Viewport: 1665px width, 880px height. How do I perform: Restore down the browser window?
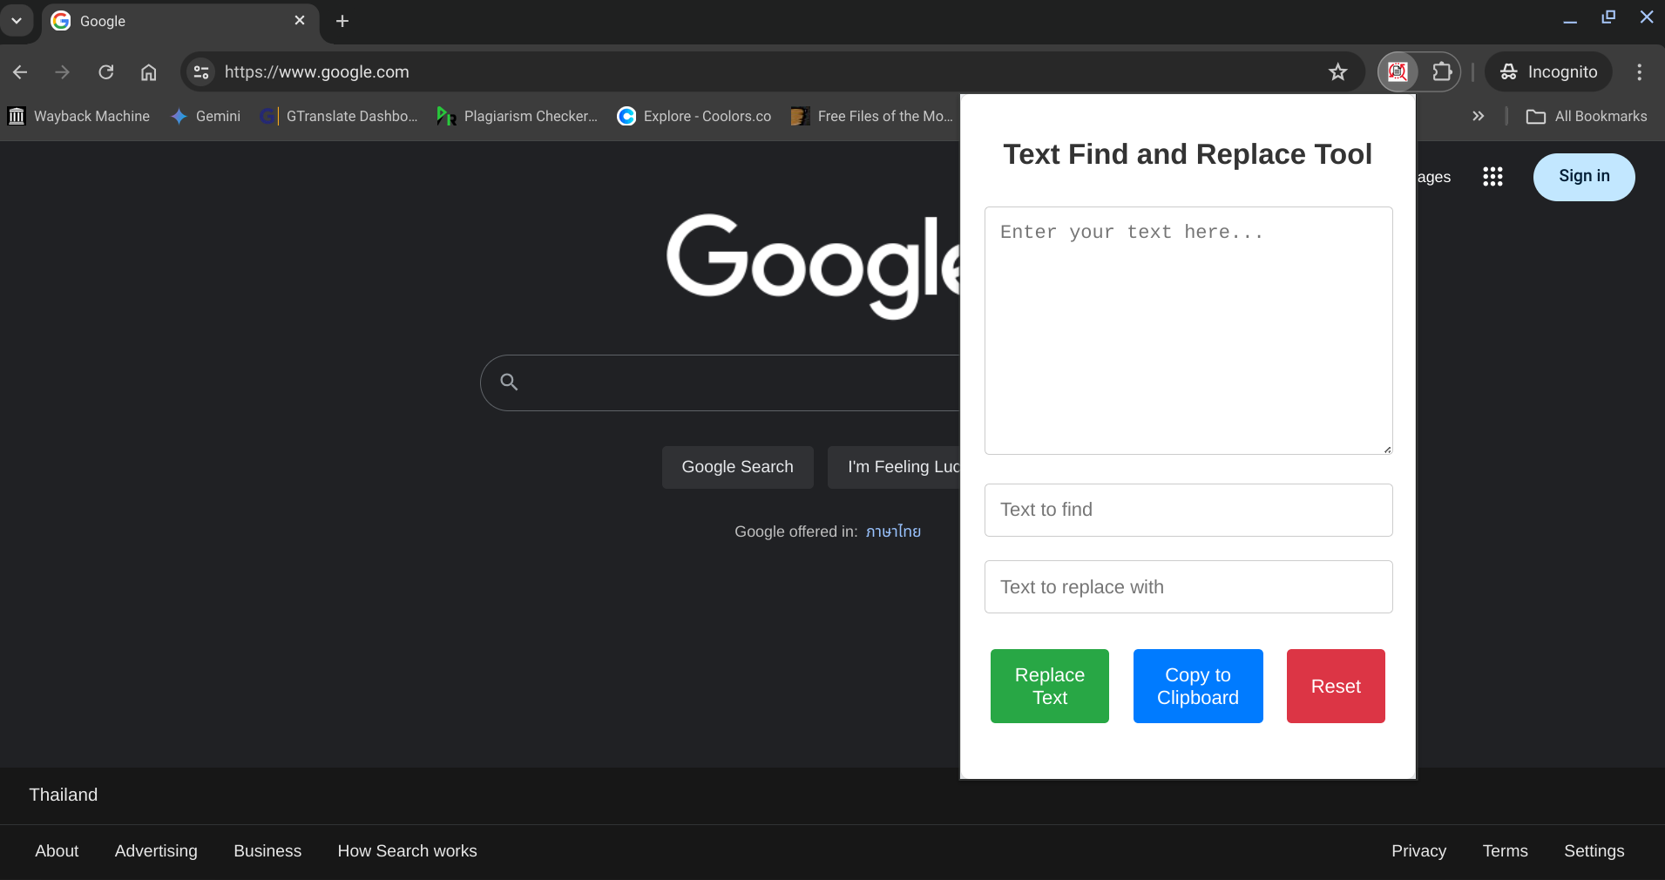point(1608,17)
